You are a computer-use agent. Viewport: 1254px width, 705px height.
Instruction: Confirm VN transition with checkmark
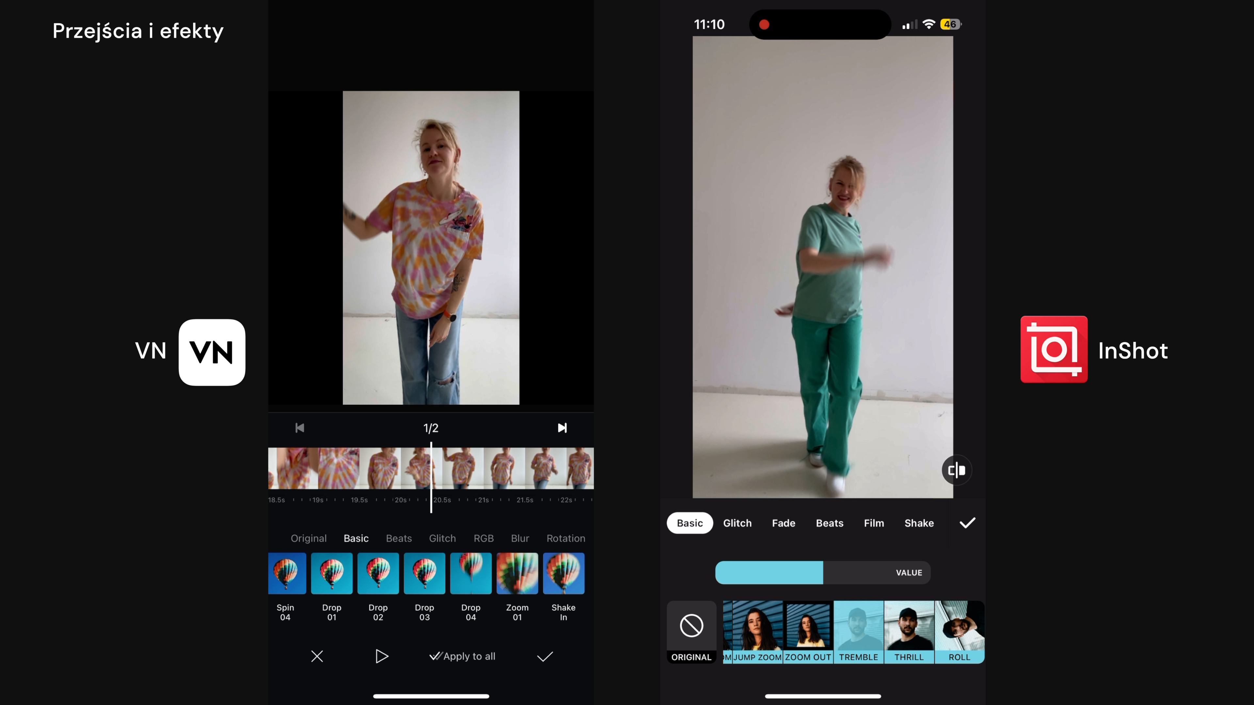click(545, 656)
